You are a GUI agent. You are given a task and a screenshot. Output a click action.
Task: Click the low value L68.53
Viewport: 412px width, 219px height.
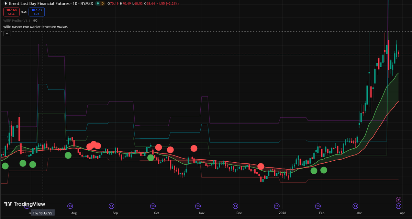click(138, 4)
